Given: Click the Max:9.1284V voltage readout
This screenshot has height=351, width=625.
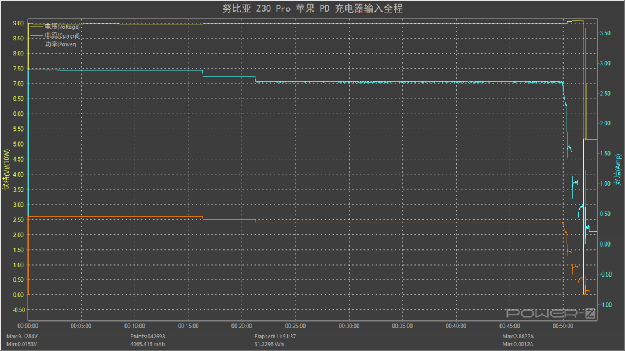Looking at the screenshot, I should point(22,337).
